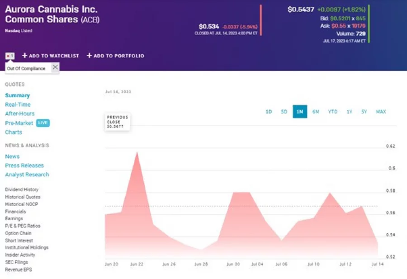Click the Out Of Compliance label
407x279 pixels.
click(26, 69)
